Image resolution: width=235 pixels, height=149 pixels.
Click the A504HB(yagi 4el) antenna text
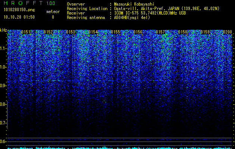pos(132,18)
